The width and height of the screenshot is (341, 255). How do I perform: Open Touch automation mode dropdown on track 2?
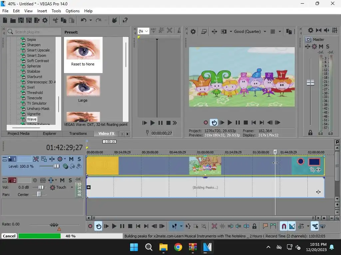72,187
